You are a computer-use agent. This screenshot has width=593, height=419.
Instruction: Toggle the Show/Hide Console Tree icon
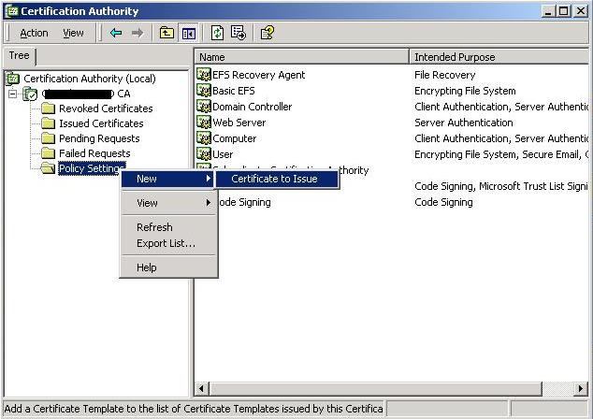[188, 33]
